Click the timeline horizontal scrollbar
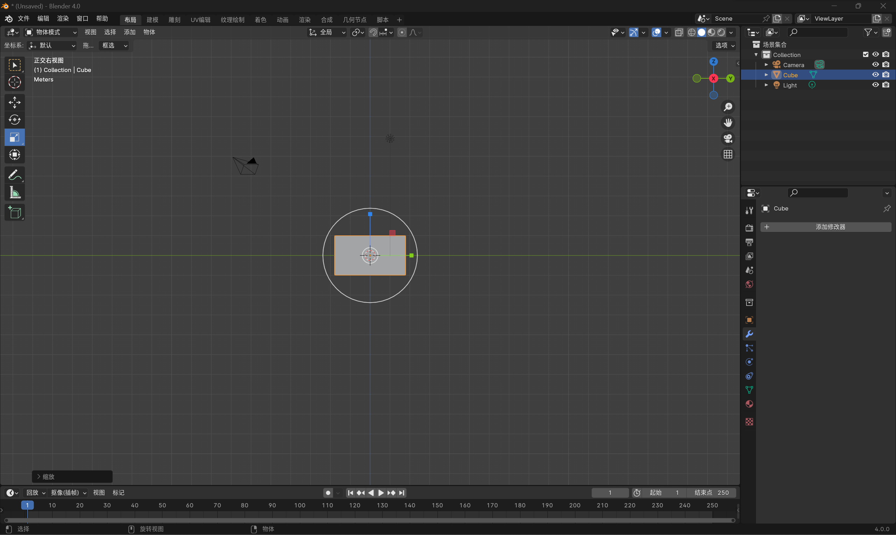Image resolution: width=896 pixels, height=535 pixels. click(370, 520)
